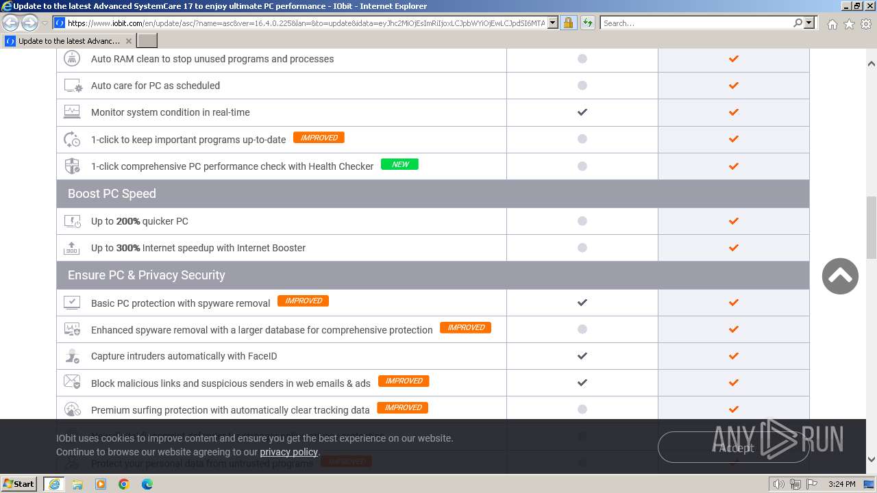This screenshot has height=493, width=877.
Task: Click the volume speaker tray icon
Action: (778, 484)
